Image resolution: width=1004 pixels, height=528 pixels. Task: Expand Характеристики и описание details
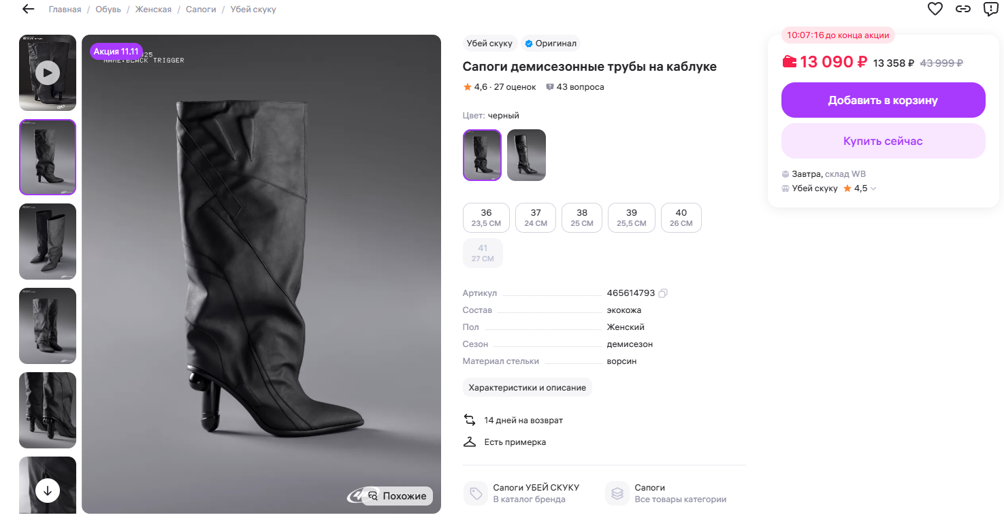click(x=528, y=387)
